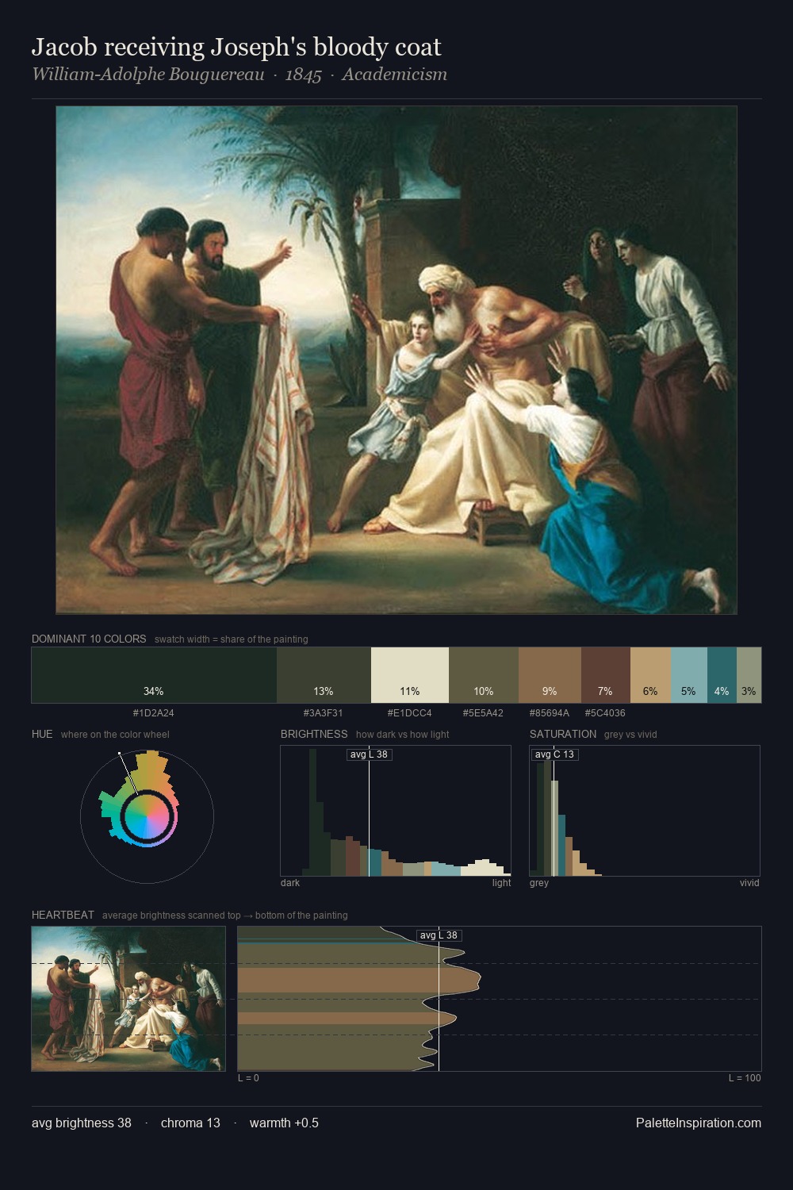The width and height of the screenshot is (793, 1190).
Task: Click the BRIGHTNESS section heading
Action: click(x=314, y=734)
